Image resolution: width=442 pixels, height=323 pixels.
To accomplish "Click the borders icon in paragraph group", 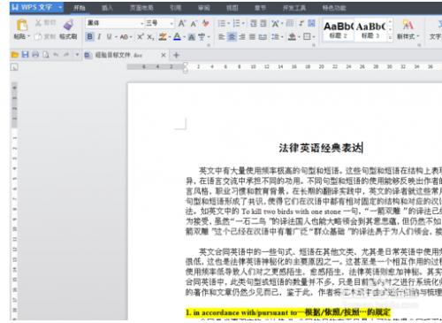I will pyautogui.click(x=307, y=36).
